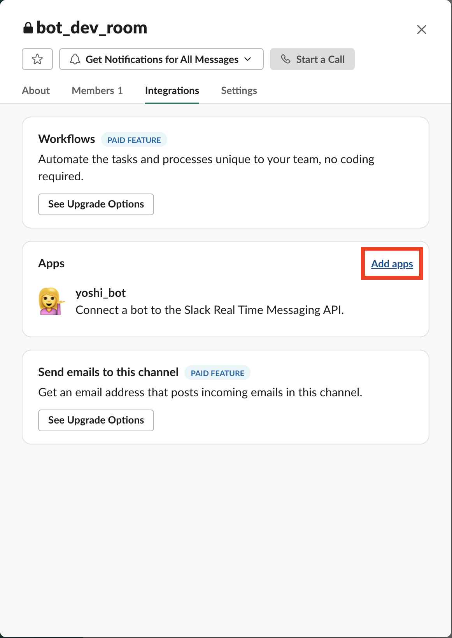Click the bot_dev_room channel title
Screen dimensions: 452x638
[92, 28]
